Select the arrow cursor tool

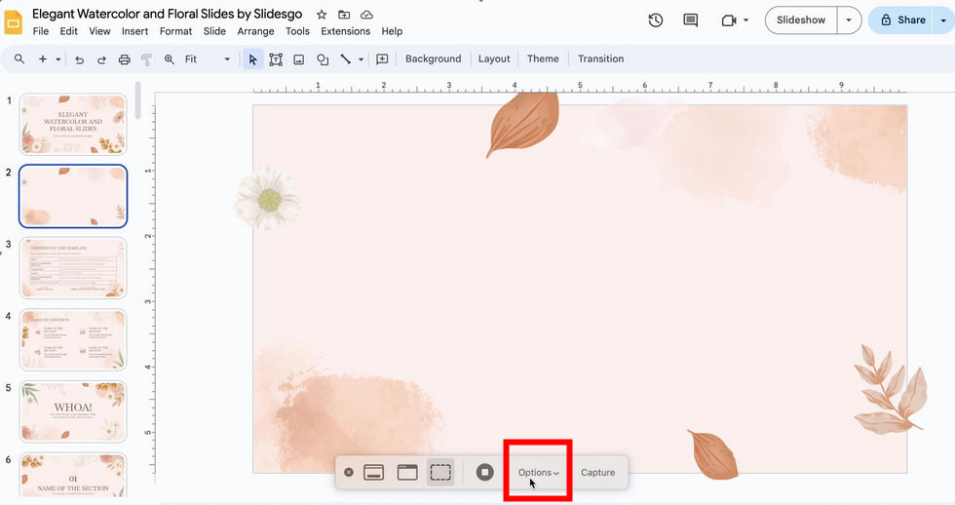click(x=252, y=59)
